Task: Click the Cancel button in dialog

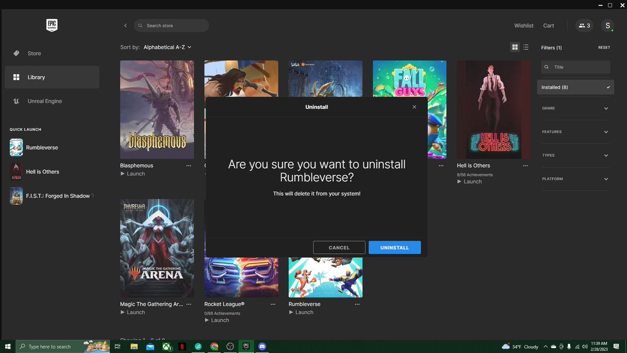Action: [x=339, y=247]
